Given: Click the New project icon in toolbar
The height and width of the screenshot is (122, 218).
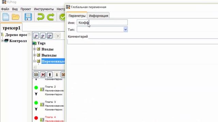Looking at the screenshot, I should [6, 17].
